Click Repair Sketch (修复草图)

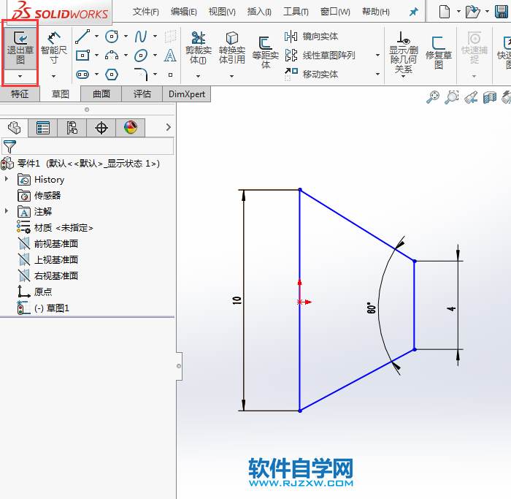tap(439, 52)
